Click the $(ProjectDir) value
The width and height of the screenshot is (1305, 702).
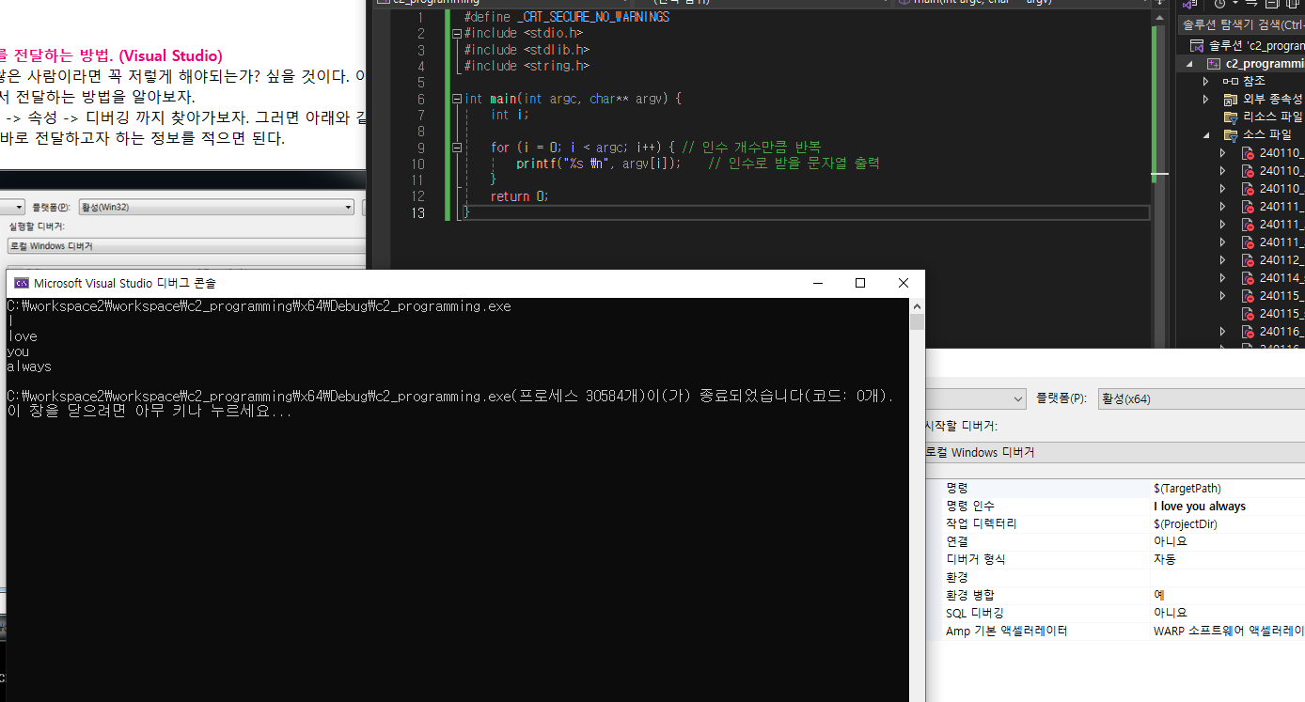tap(1185, 524)
